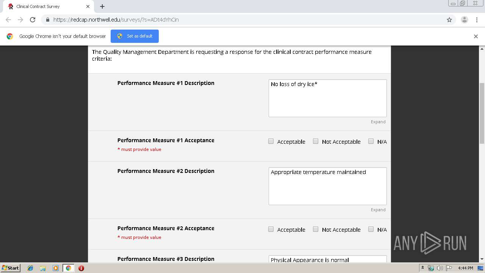View site info via the padlock icon
Image resolution: width=485 pixels, height=273 pixels.
pos(47,20)
